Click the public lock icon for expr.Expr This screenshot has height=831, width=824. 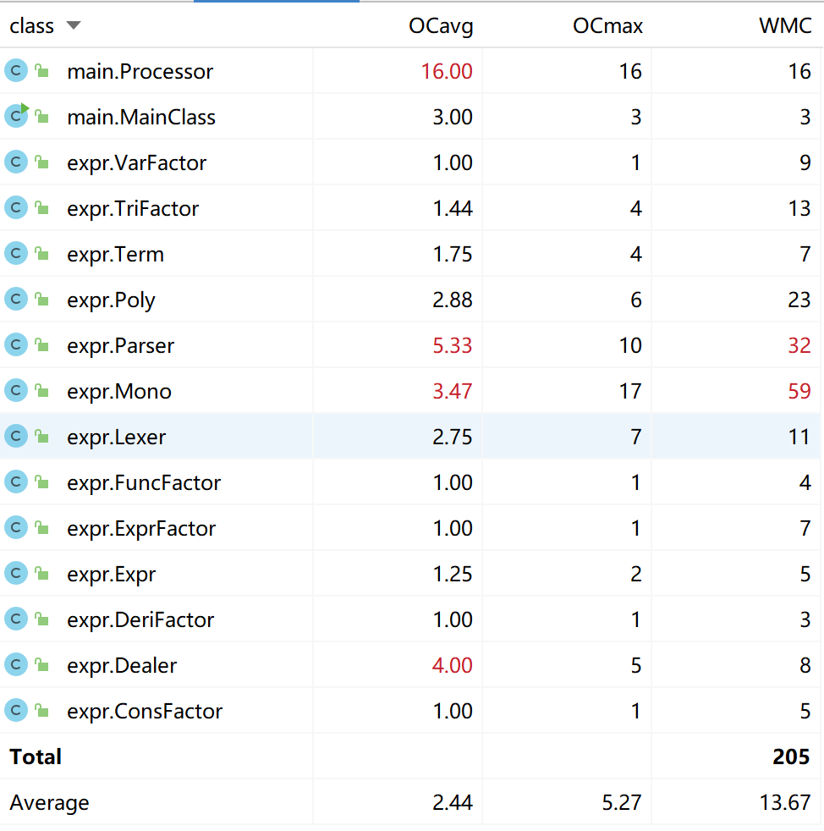pos(41,573)
